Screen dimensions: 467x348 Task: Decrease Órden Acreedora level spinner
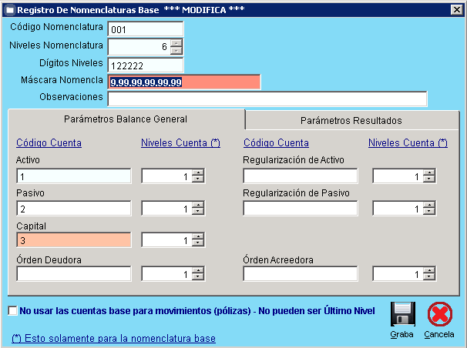click(x=429, y=277)
